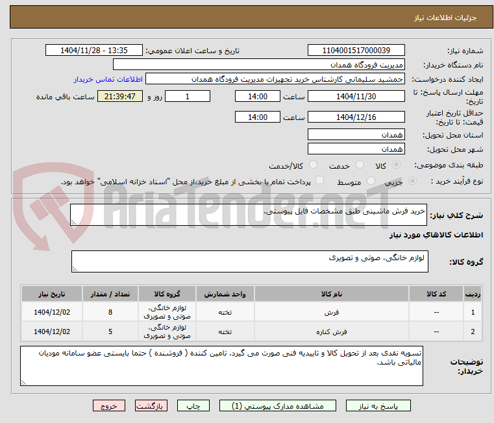
Task: Select the کالا/خدمت radio button
Action: click(313, 165)
